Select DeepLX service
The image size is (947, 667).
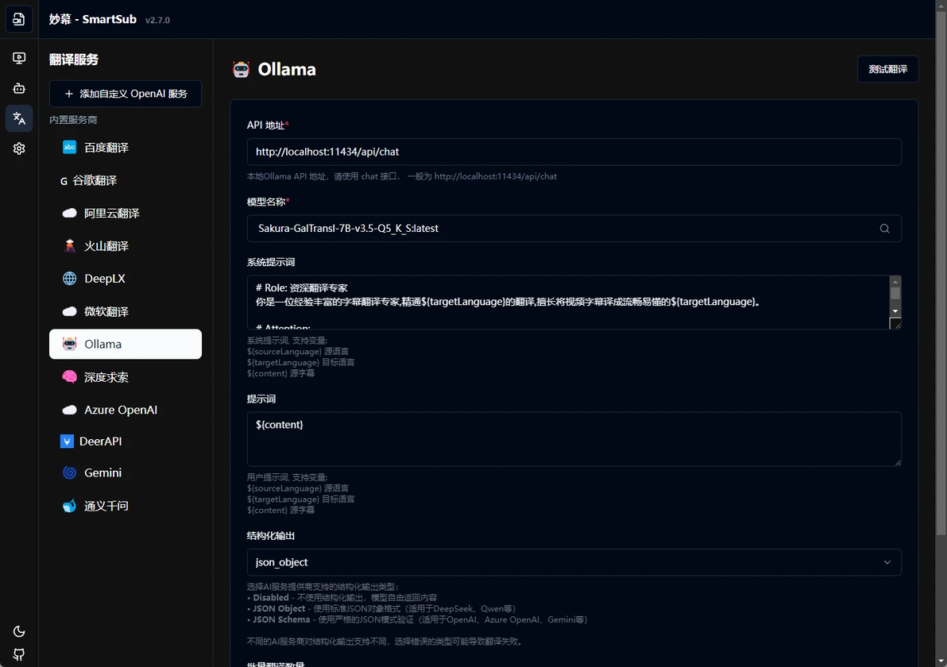pos(126,278)
